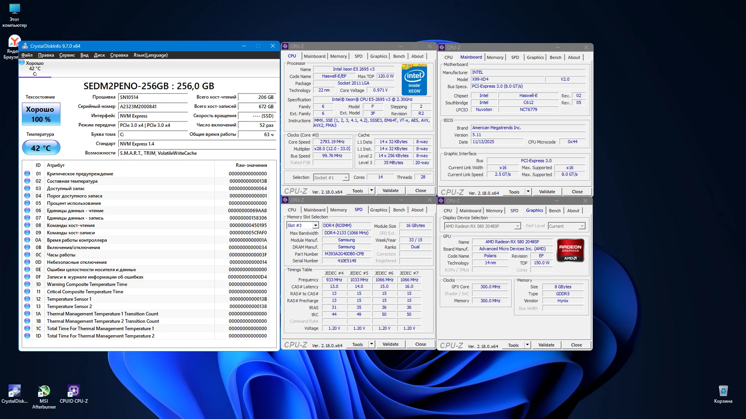The width and height of the screenshot is (746, 419).
Task: Click the Memory Size 8 GBytes value
Action: click(x=563, y=287)
